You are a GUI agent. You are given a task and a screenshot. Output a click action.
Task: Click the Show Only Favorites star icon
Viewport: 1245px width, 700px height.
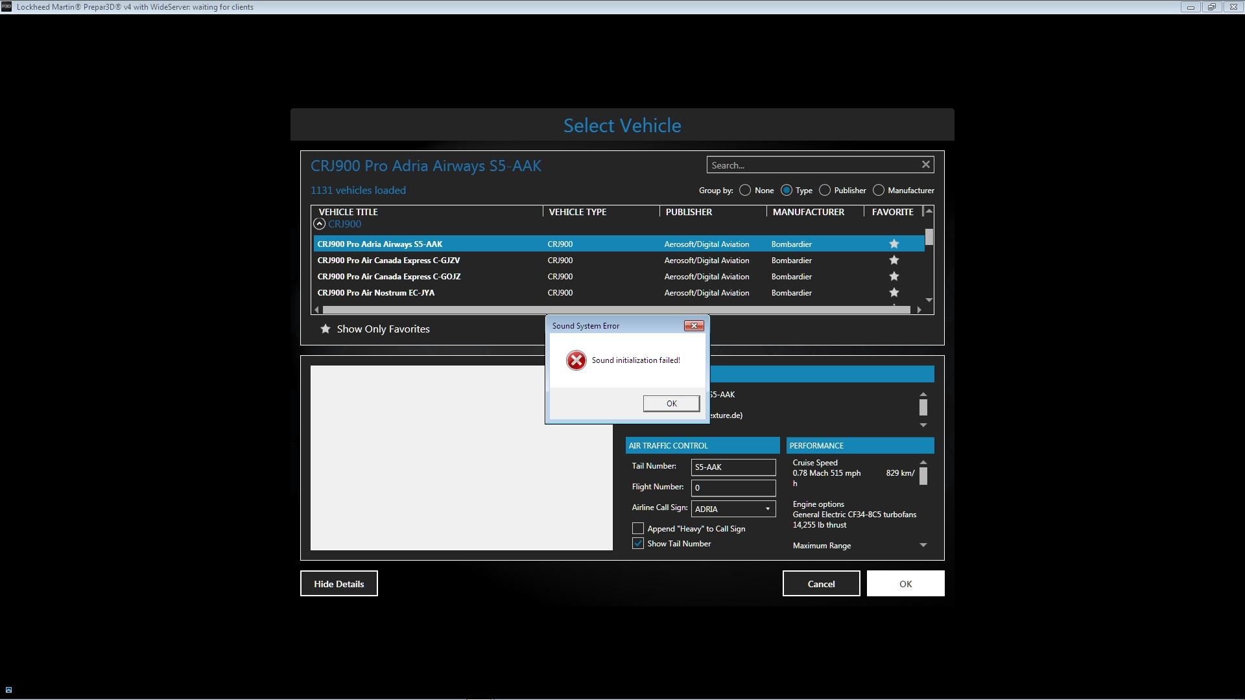(325, 328)
